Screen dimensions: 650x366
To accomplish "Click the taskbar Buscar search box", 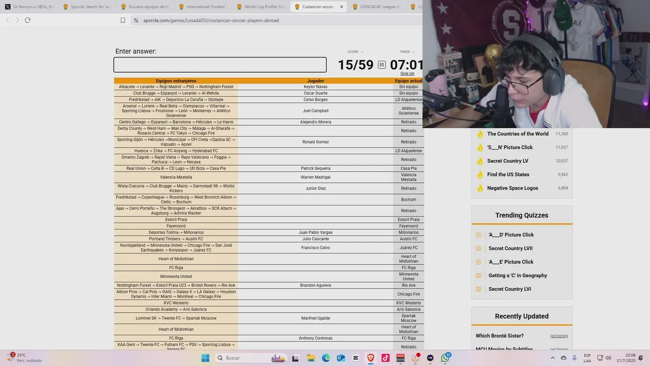I will (250, 358).
